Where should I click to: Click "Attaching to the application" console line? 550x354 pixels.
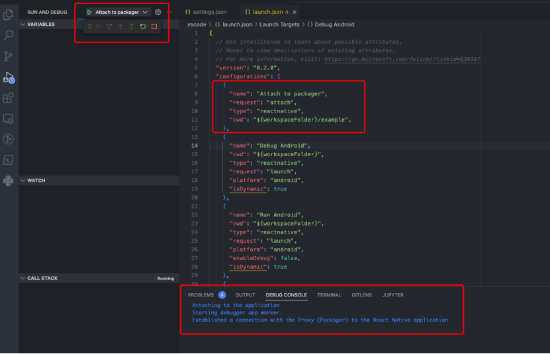[x=236, y=305]
